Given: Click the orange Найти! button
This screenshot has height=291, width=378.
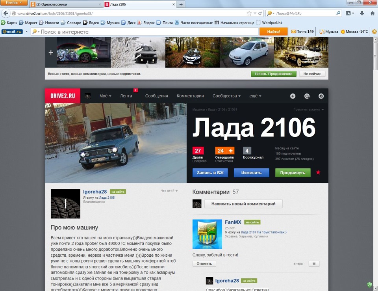Looking at the screenshot, I should [x=273, y=32].
